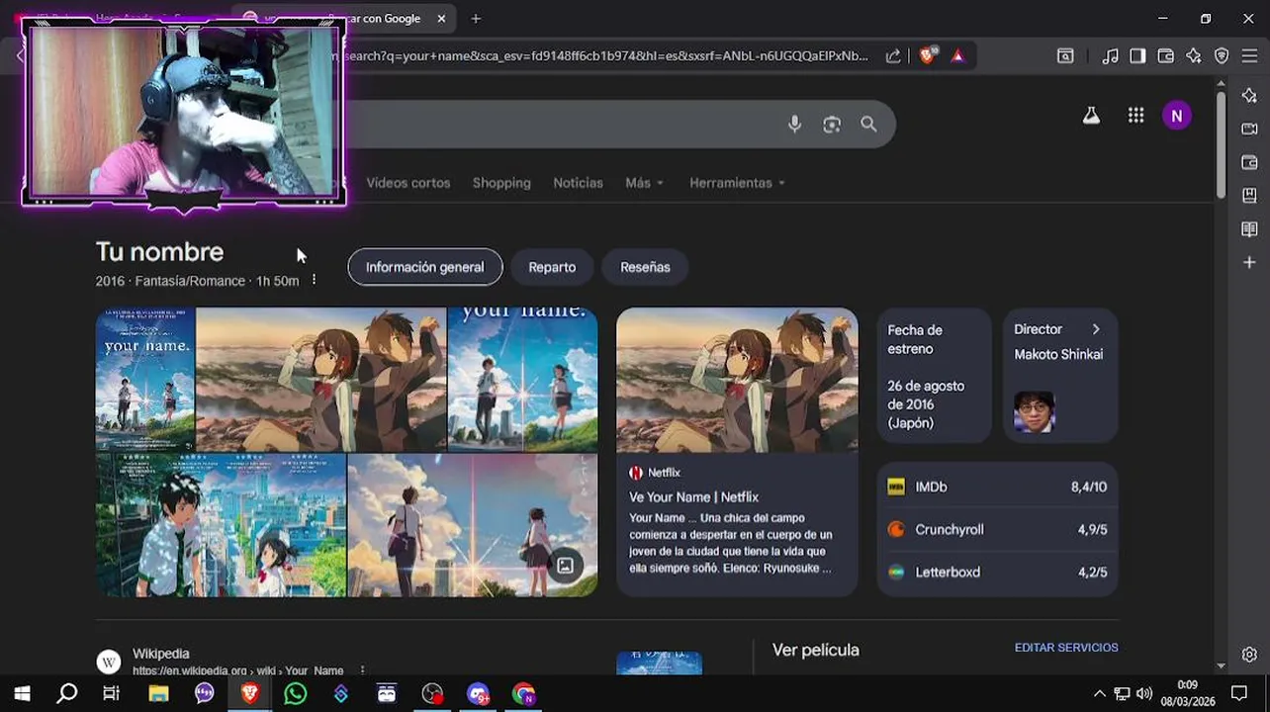Open Makoto Shinkai portrait thumbnail
Viewport: 1270px width, 712px height.
(x=1034, y=412)
